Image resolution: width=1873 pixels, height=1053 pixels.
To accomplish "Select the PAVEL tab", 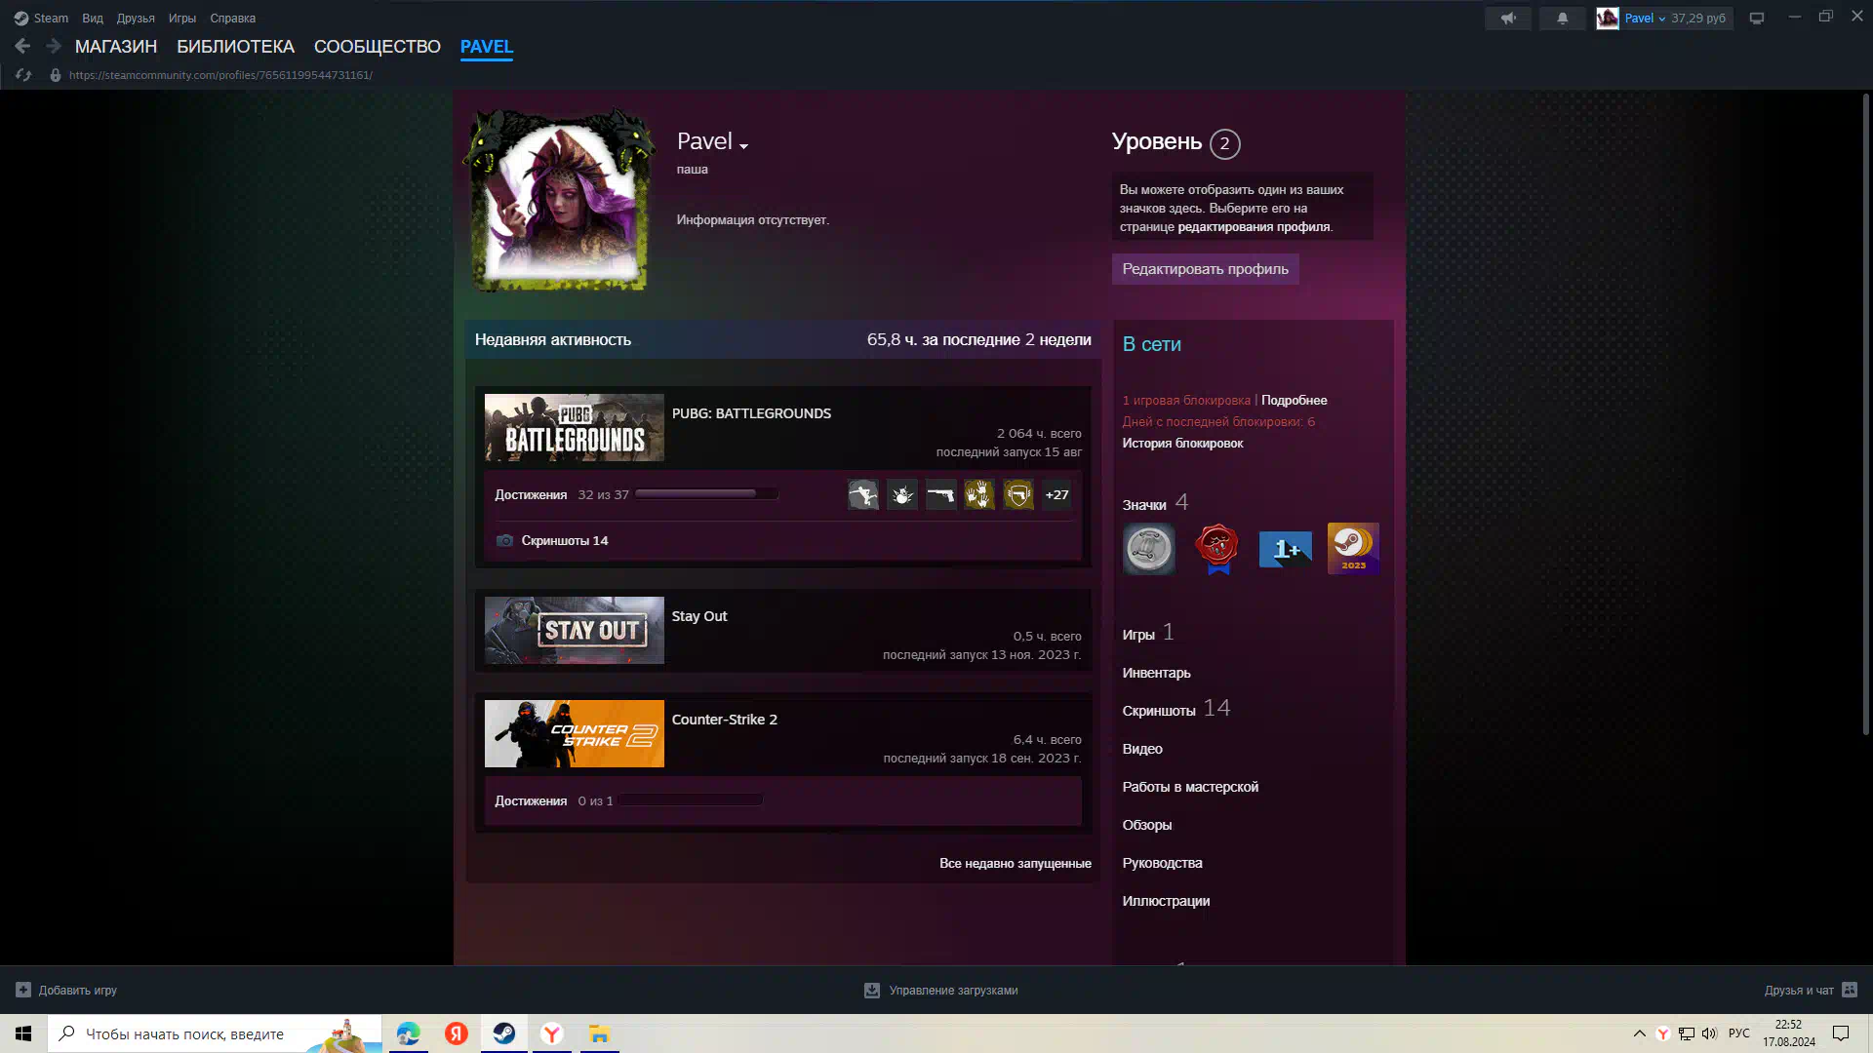I will pos(487,46).
